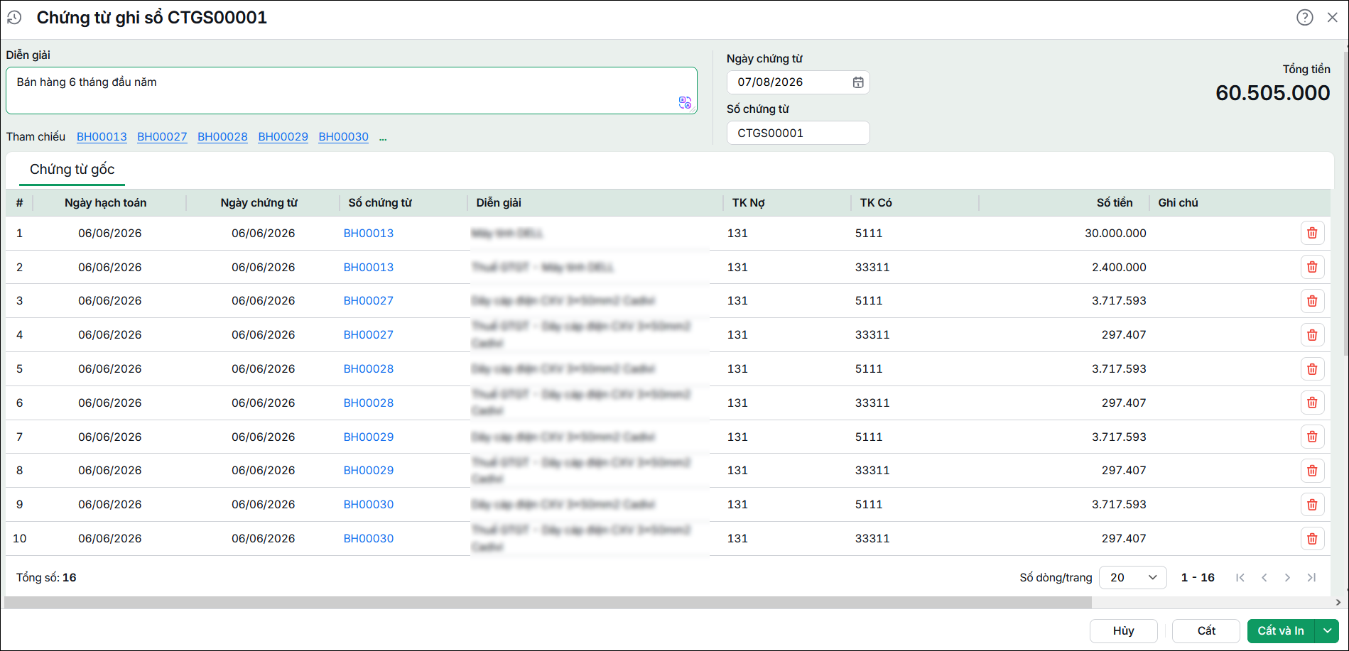Delete row 7 with the trash icon
The width and height of the screenshot is (1349, 651).
click(1312, 437)
